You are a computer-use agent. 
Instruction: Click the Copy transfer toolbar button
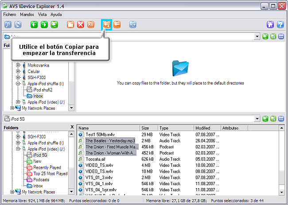[106, 24]
